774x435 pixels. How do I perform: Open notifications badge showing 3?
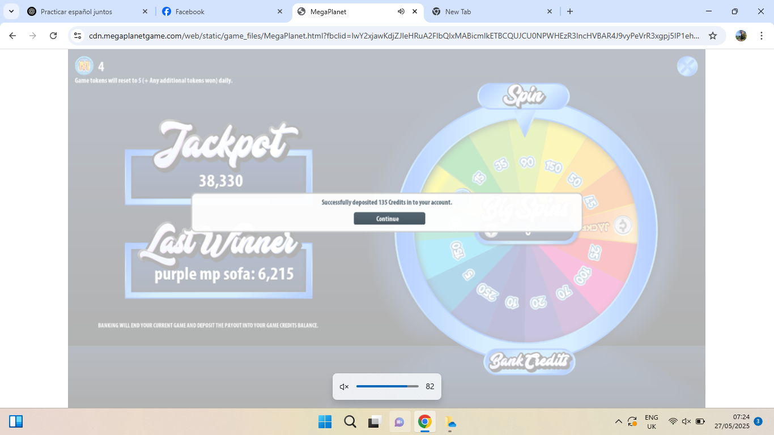758,421
